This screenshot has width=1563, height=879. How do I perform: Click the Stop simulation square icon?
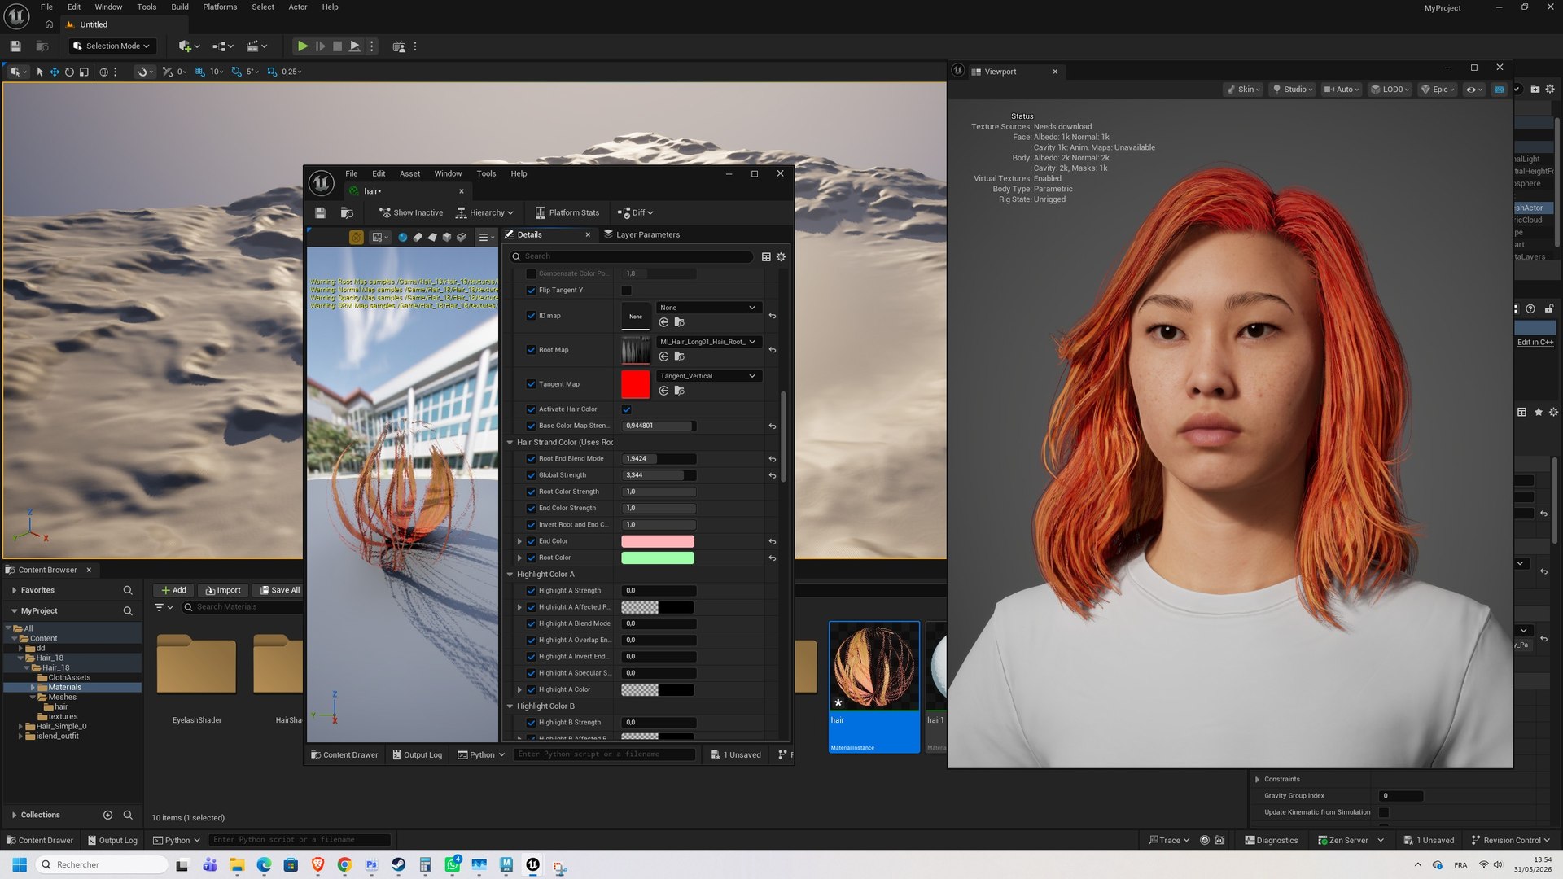pyautogui.click(x=337, y=46)
